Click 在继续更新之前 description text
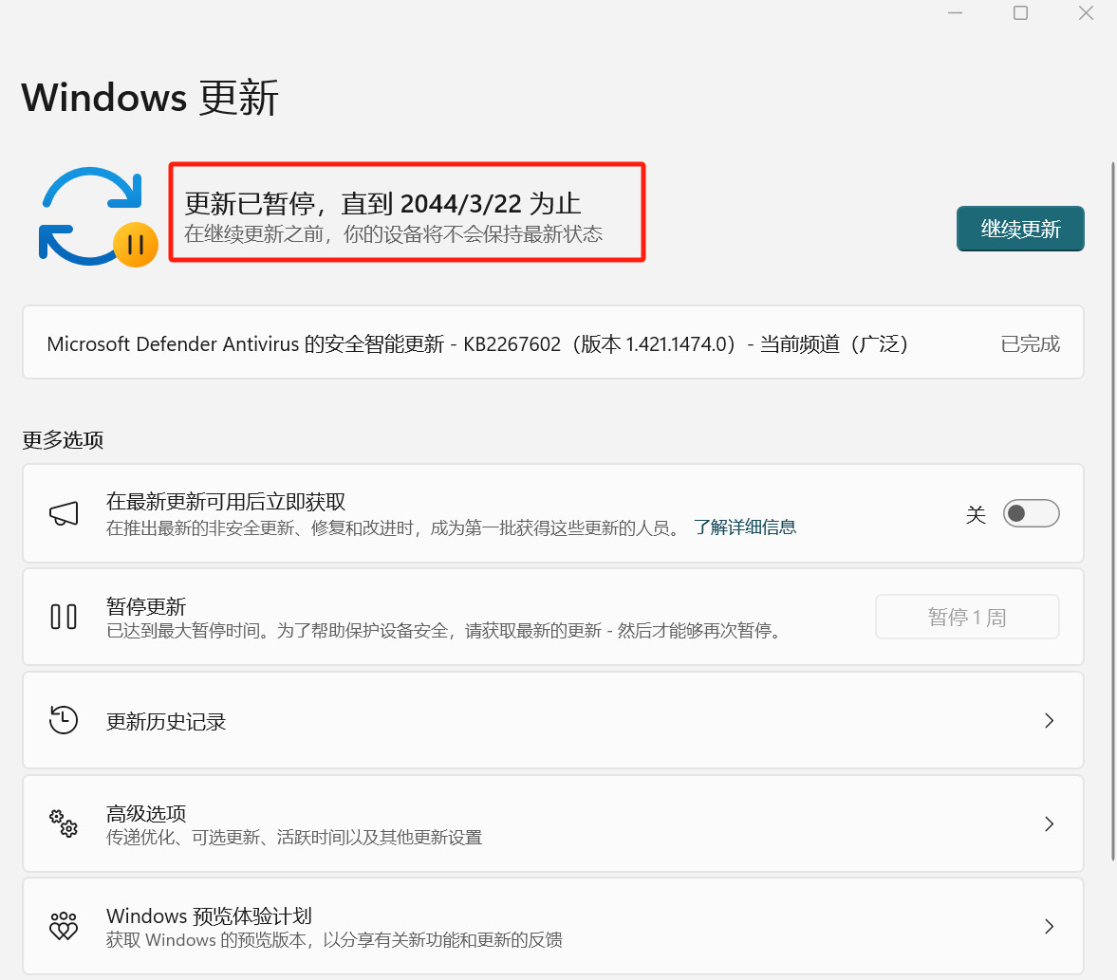Viewport: 1117px width, 980px height. pyautogui.click(x=393, y=234)
